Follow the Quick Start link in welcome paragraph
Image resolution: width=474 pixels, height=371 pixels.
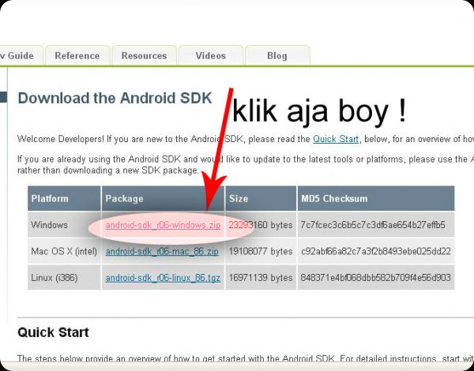click(335, 139)
